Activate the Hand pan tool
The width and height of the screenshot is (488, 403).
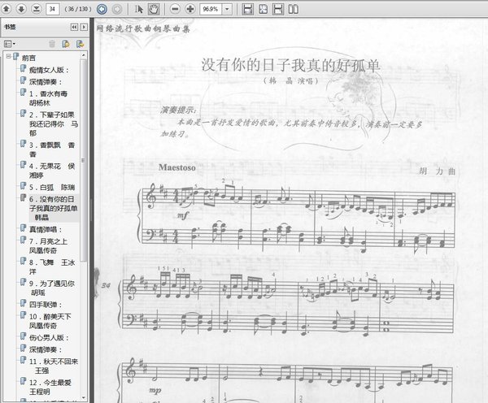tap(154, 9)
